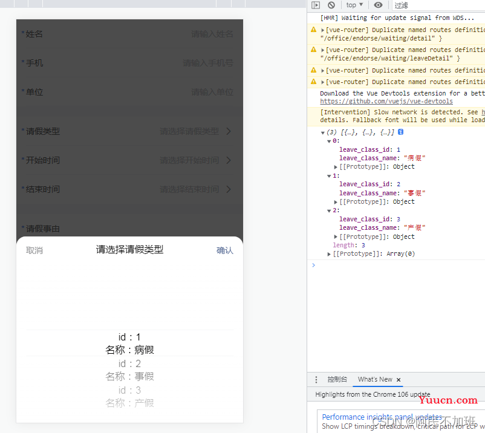Click the arrow on the 请假类型 row
The height and width of the screenshot is (433, 485).
[x=229, y=131]
